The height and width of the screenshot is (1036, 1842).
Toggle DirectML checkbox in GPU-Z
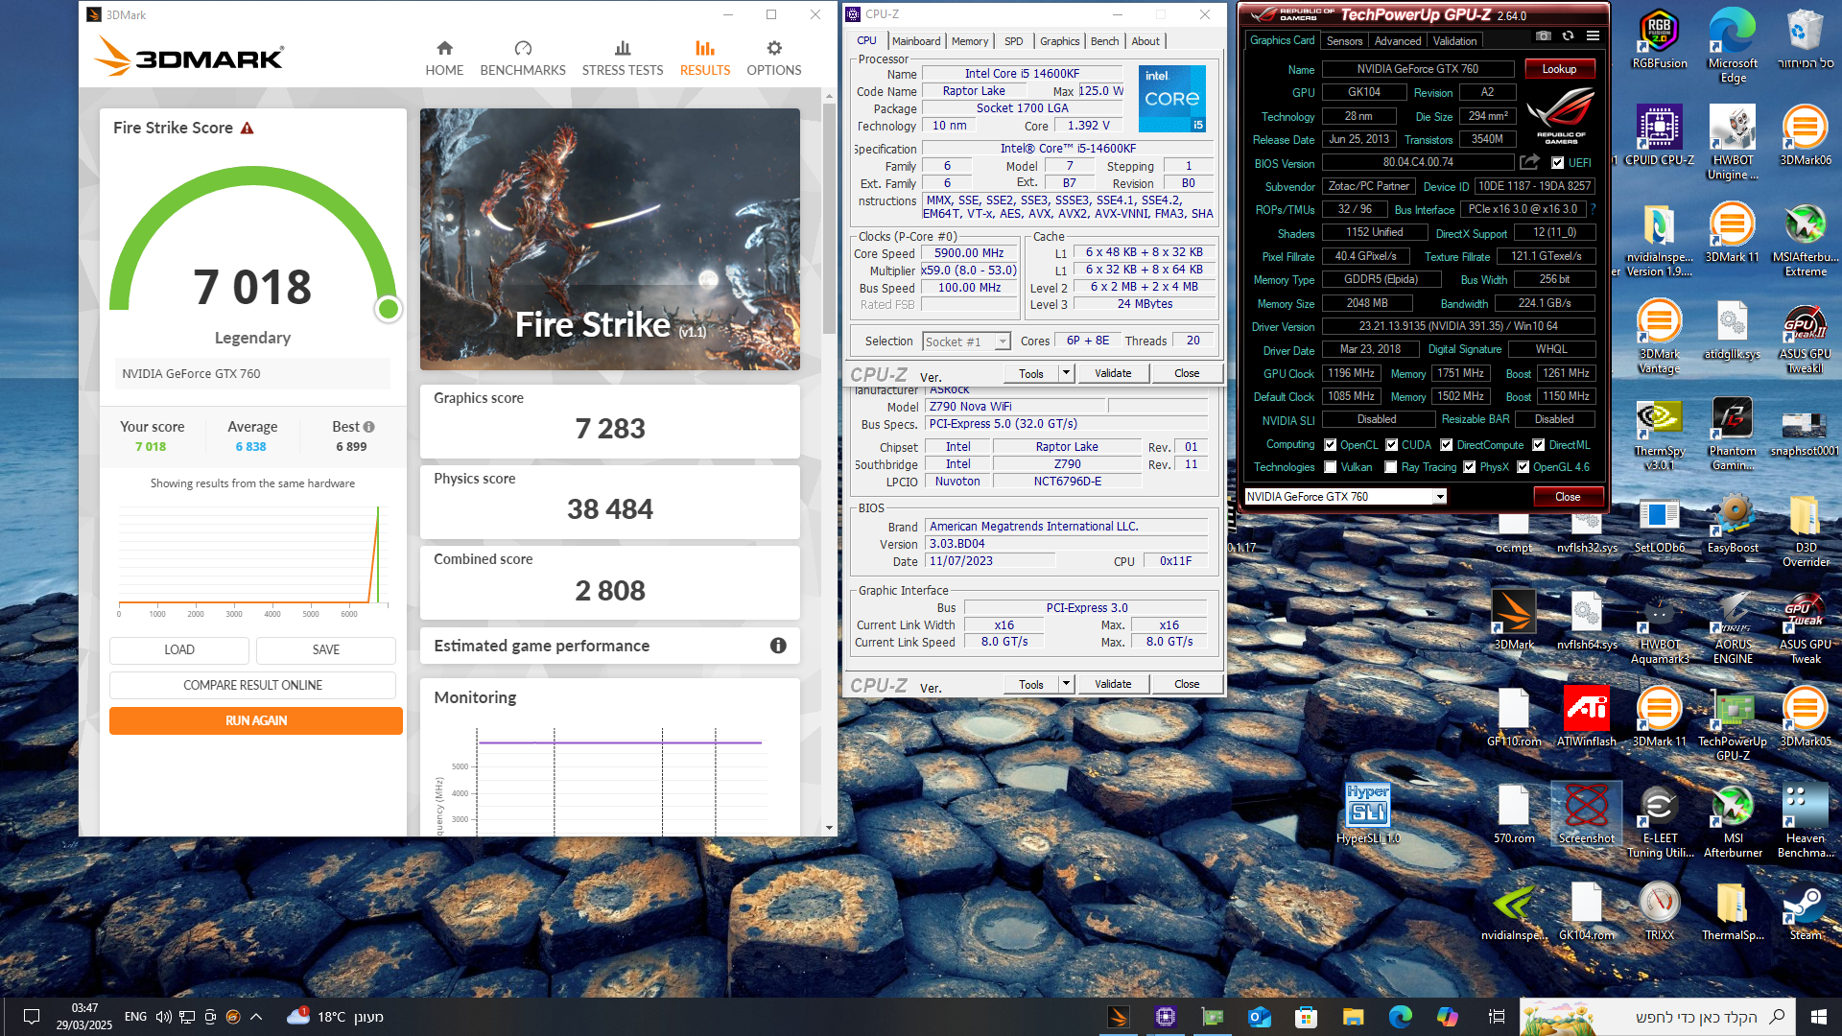1539,444
